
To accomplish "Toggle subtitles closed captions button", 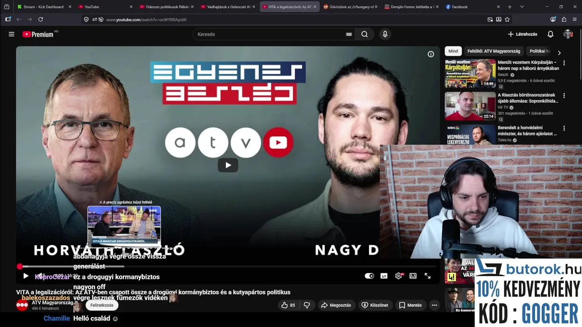I will coord(384,276).
